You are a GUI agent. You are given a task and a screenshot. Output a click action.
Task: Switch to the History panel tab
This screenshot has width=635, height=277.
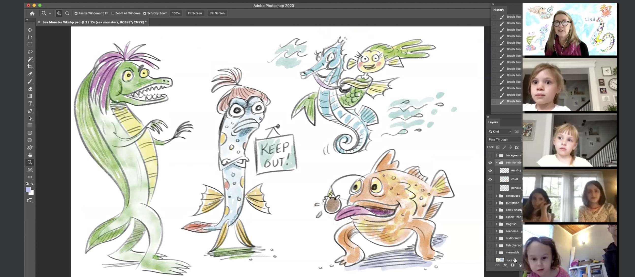click(x=498, y=10)
